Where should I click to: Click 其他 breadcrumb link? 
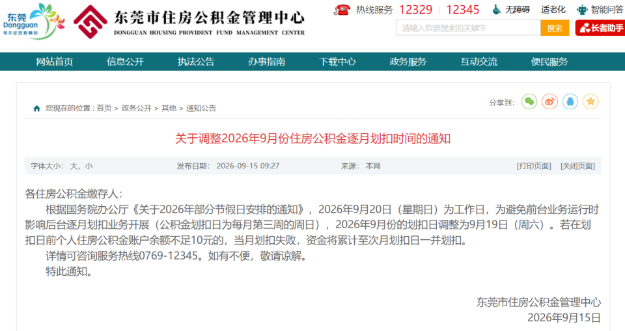(x=169, y=109)
